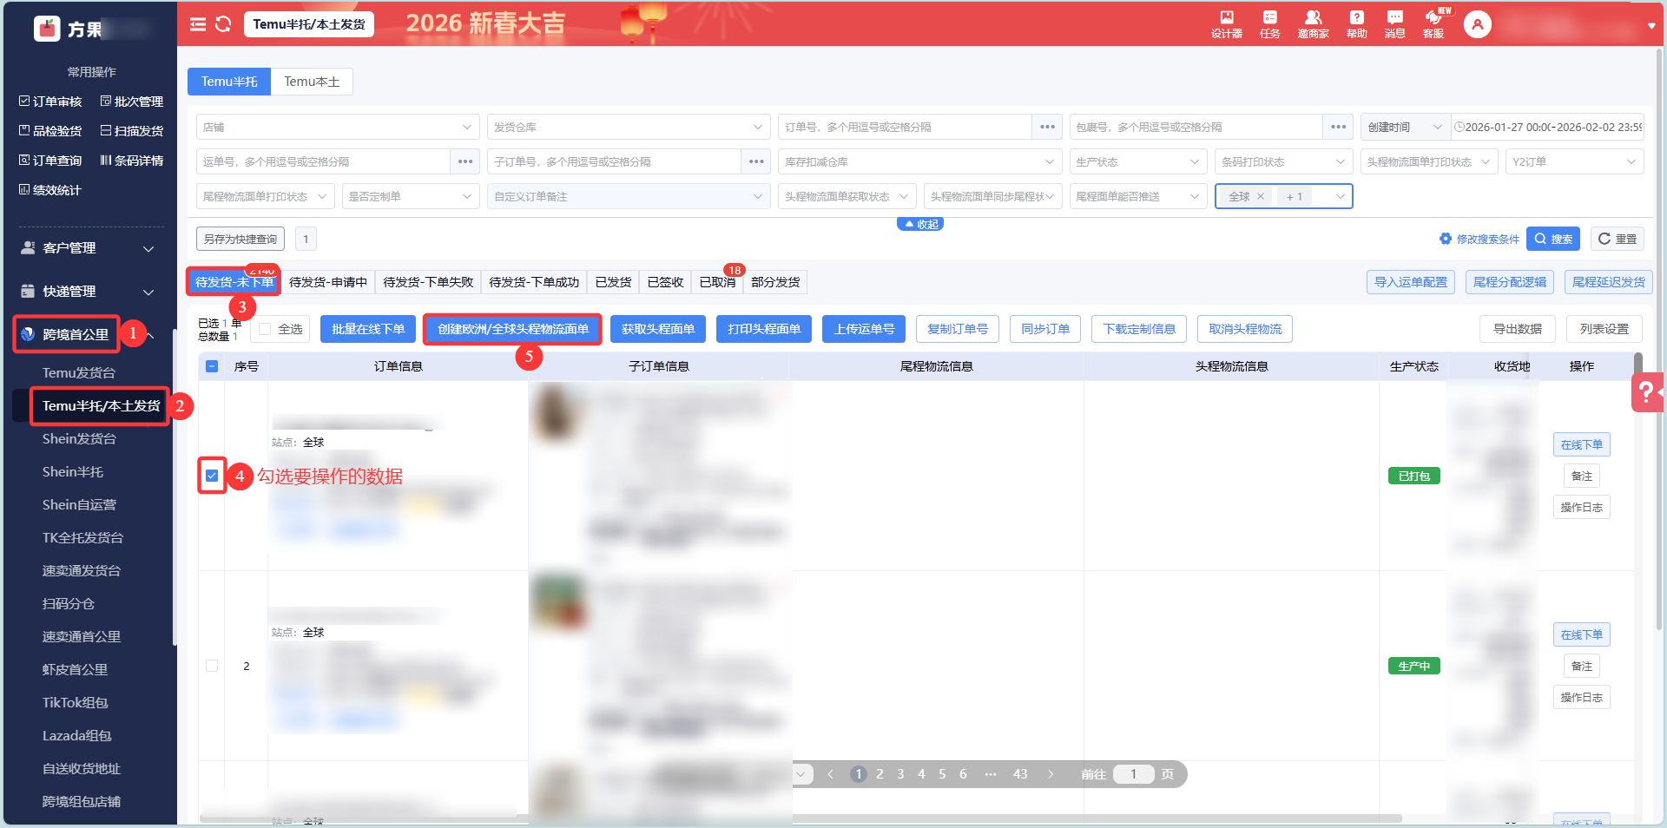Click the vertical page scrollbar

pyautogui.click(x=1660, y=338)
